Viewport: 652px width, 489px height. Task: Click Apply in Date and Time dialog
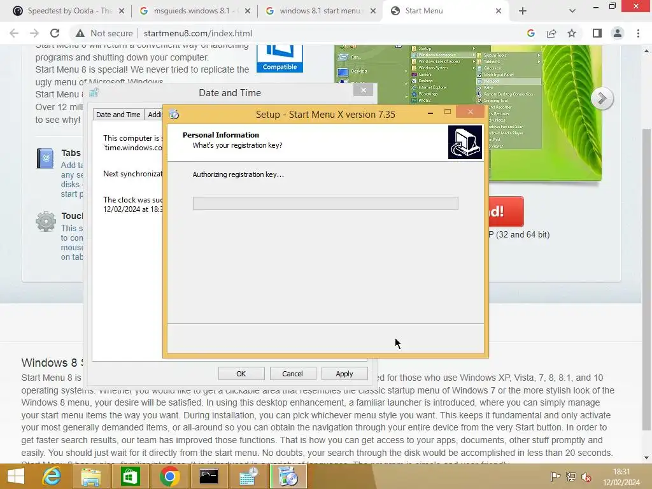click(x=344, y=373)
